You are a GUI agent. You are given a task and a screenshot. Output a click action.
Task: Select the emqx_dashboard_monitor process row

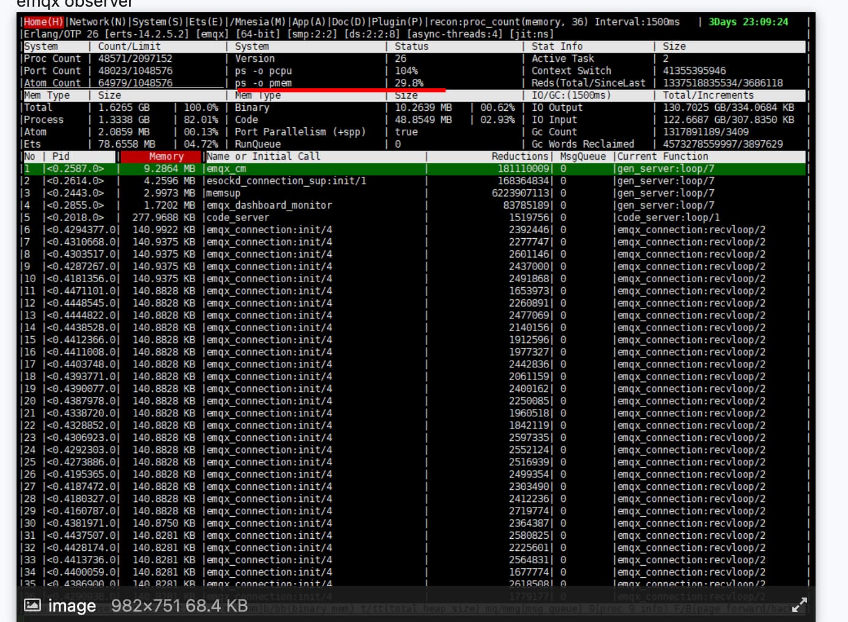[269, 206]
